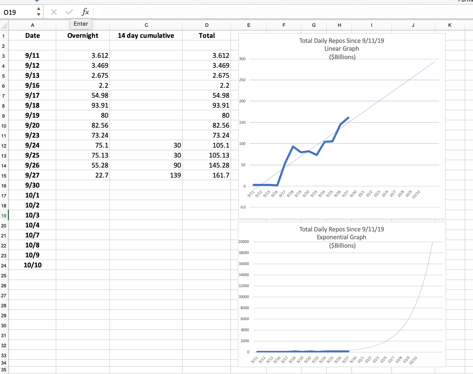Viewport: 473px width, 374px height.
Task: Click the Enter checkmark in formula bar
Action: click(x=69, y=12)
